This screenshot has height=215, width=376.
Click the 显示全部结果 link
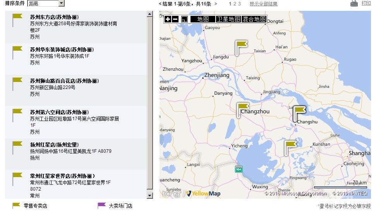coord(263,4)
